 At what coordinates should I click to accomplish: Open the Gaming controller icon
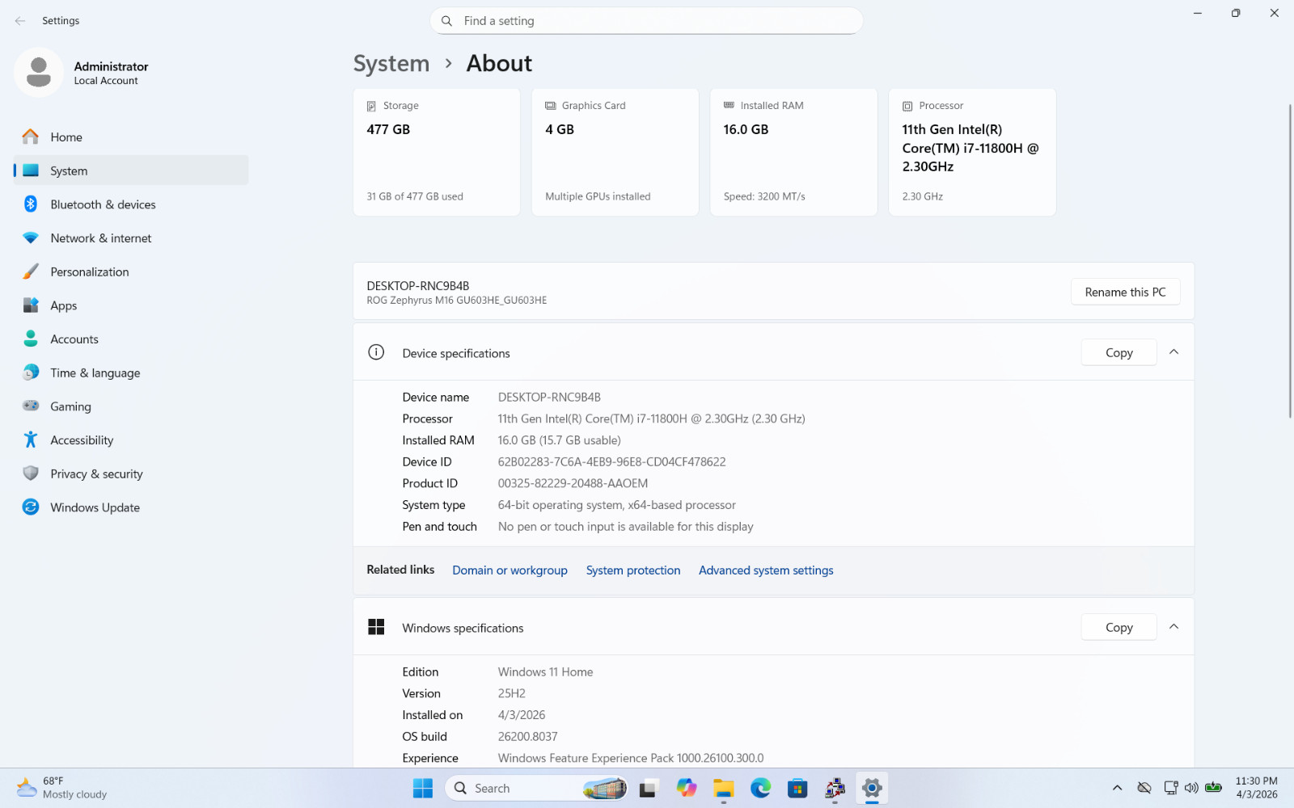31,406
